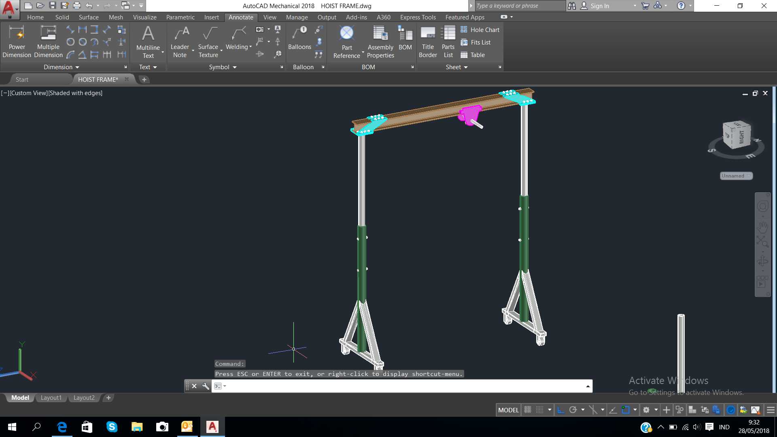Save the drawing using the floppy icon
This screenshot has height=437, width=777.
(x=53, y=6)
